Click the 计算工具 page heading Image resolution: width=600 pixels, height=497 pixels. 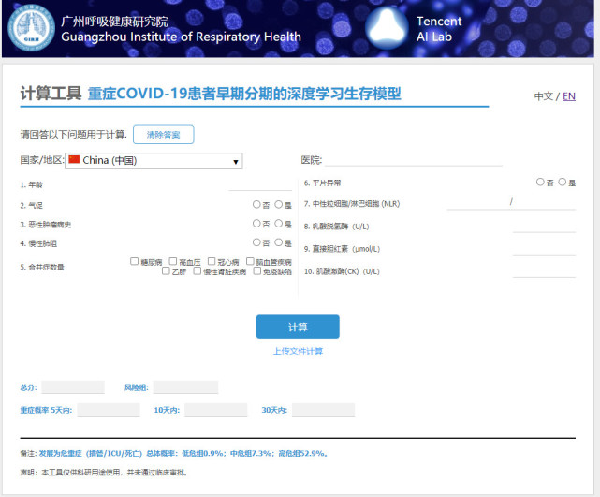51,94
